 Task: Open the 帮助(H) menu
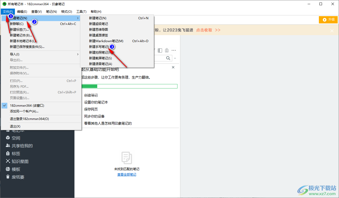click(96, 11)
